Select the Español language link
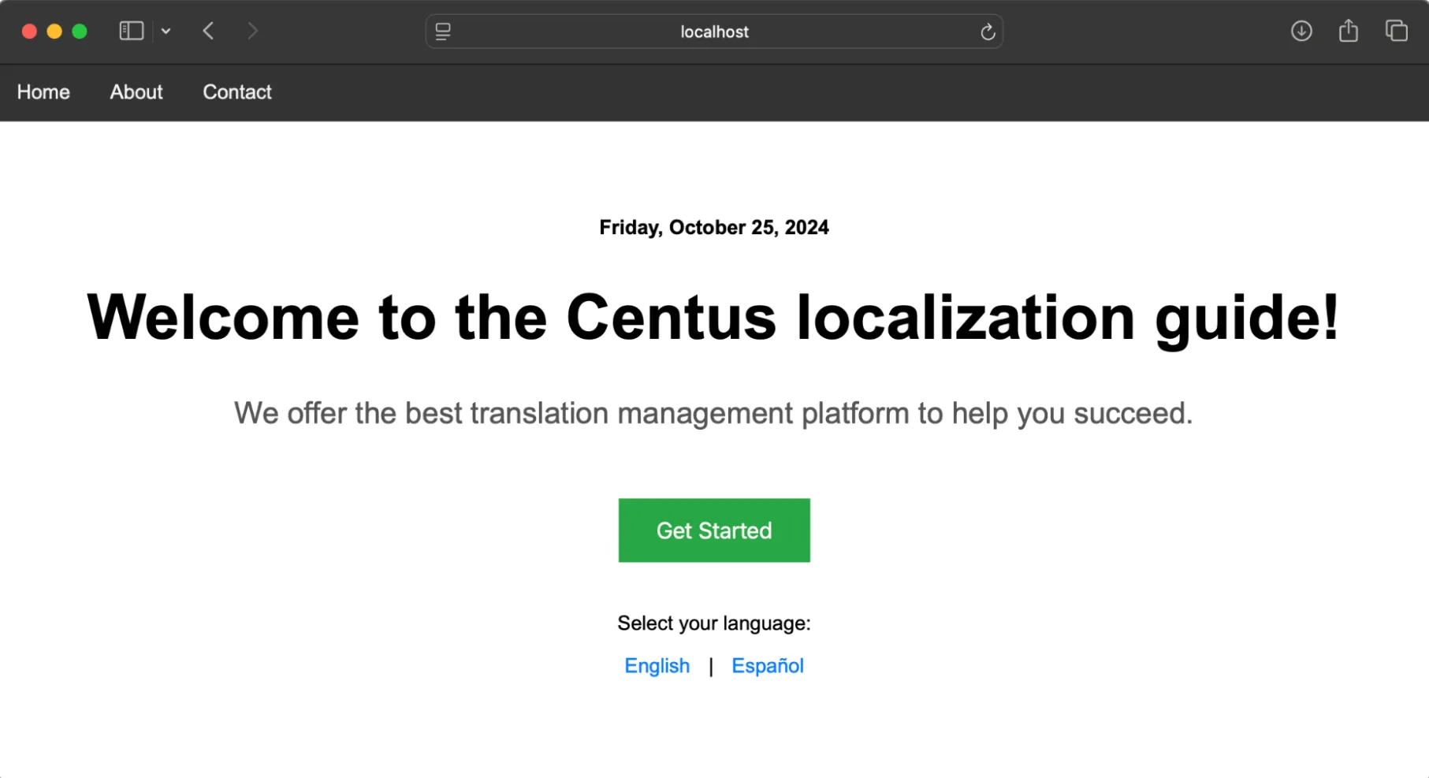1429x778 pixels. click(x=767, y=666)
